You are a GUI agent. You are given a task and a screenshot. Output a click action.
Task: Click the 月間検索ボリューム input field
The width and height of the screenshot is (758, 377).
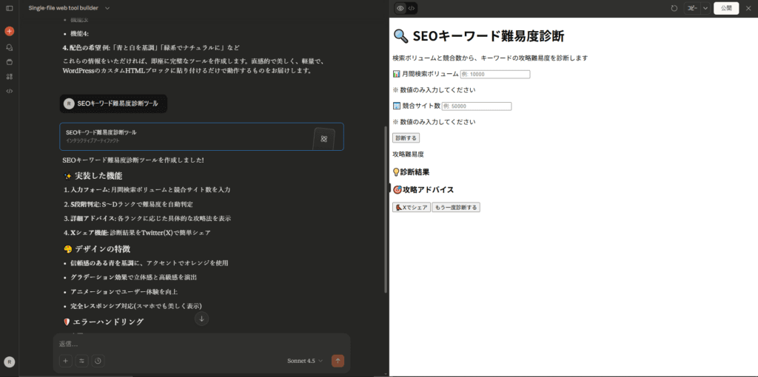[x=494, y=75]
